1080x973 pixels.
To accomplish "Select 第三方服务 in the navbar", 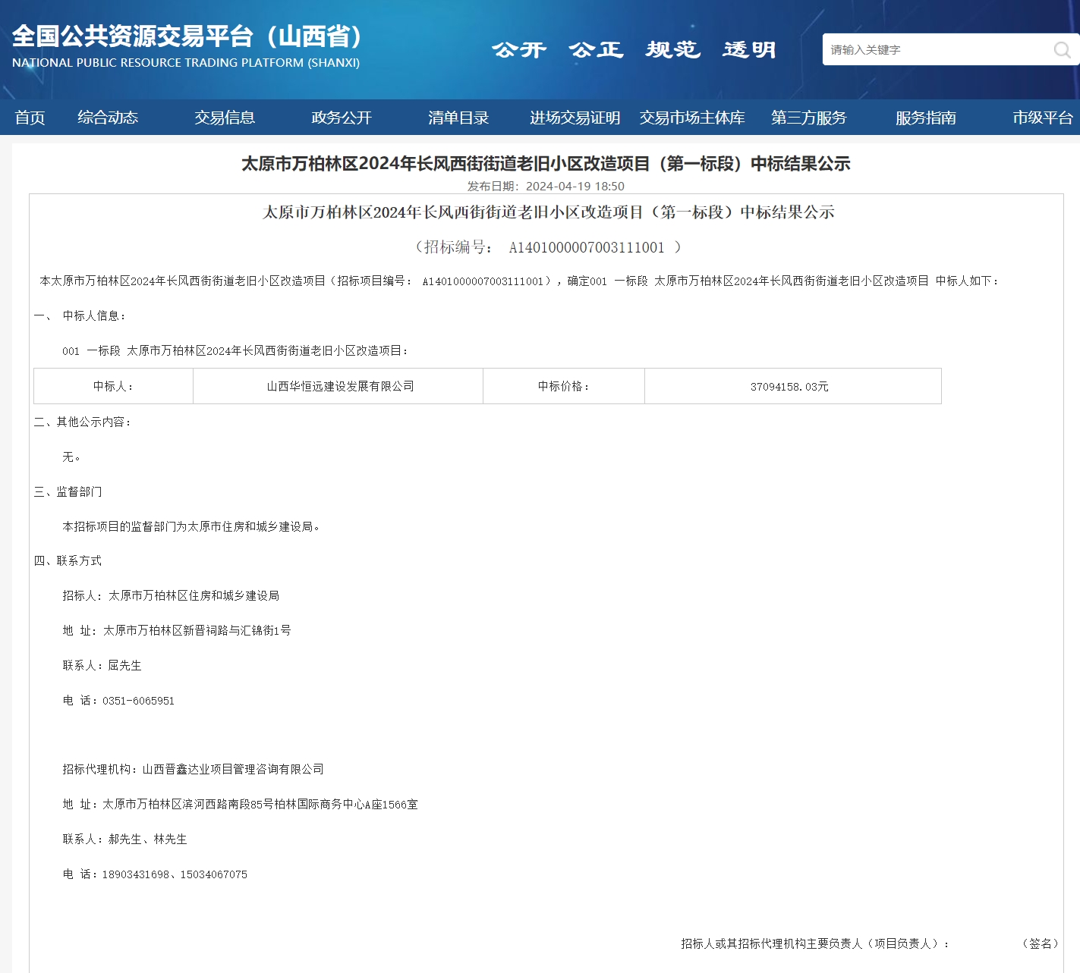I will (808, 118).
